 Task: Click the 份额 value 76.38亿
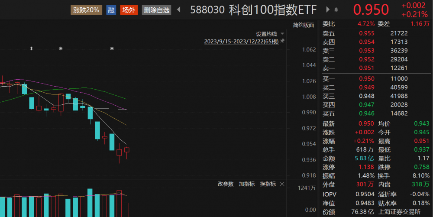pyautogui.click(x=362, y=212)
